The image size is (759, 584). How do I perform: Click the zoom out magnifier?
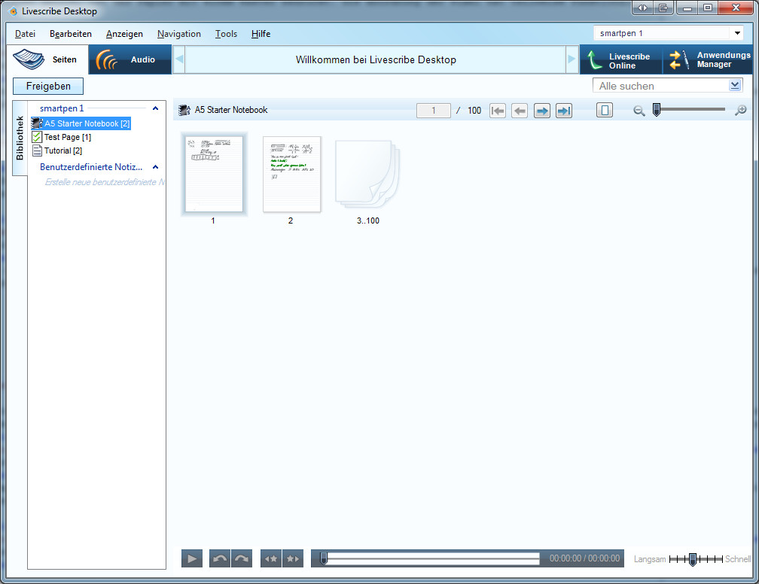[639, 111]
